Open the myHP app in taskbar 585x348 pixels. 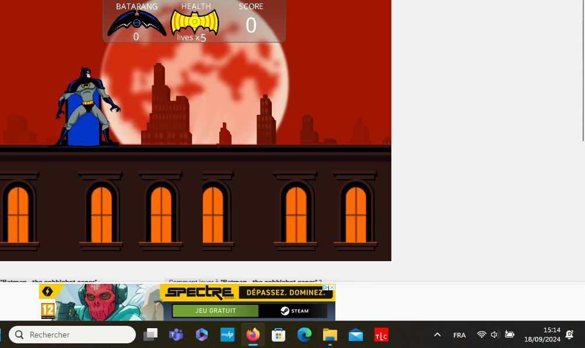pyautogui.click(x=227, y=335)
